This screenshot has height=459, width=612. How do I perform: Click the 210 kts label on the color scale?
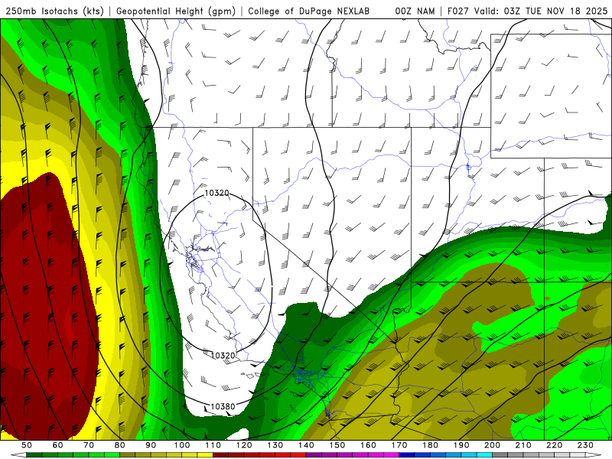[x=523, y=445]
